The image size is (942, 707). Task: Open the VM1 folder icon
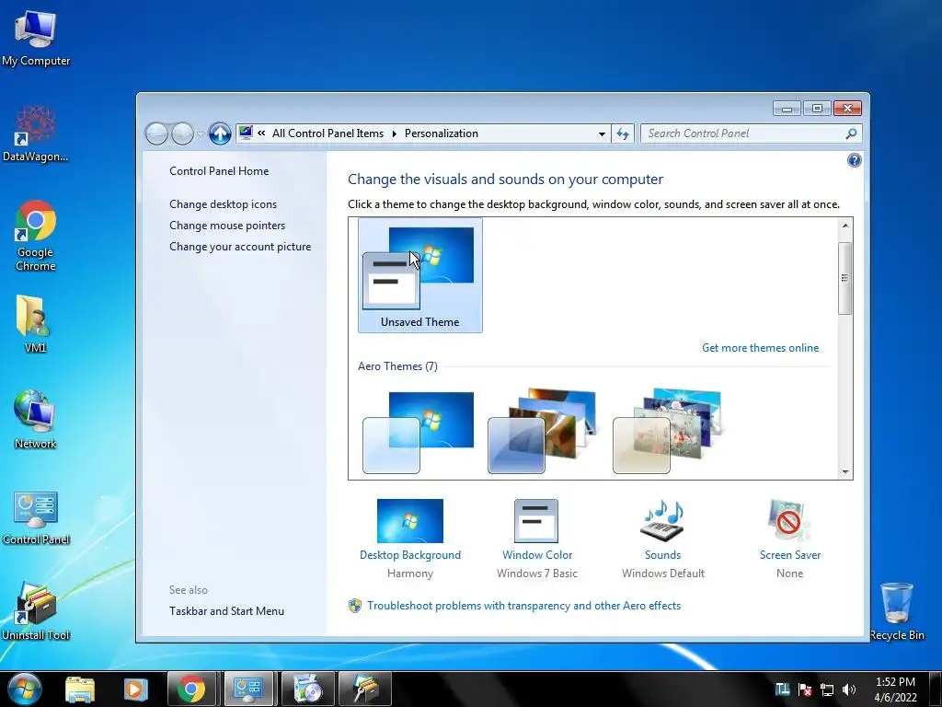[x=35, y=321]
